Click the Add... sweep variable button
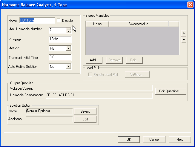This screenshot has height=147, width=195. point(94,60)
